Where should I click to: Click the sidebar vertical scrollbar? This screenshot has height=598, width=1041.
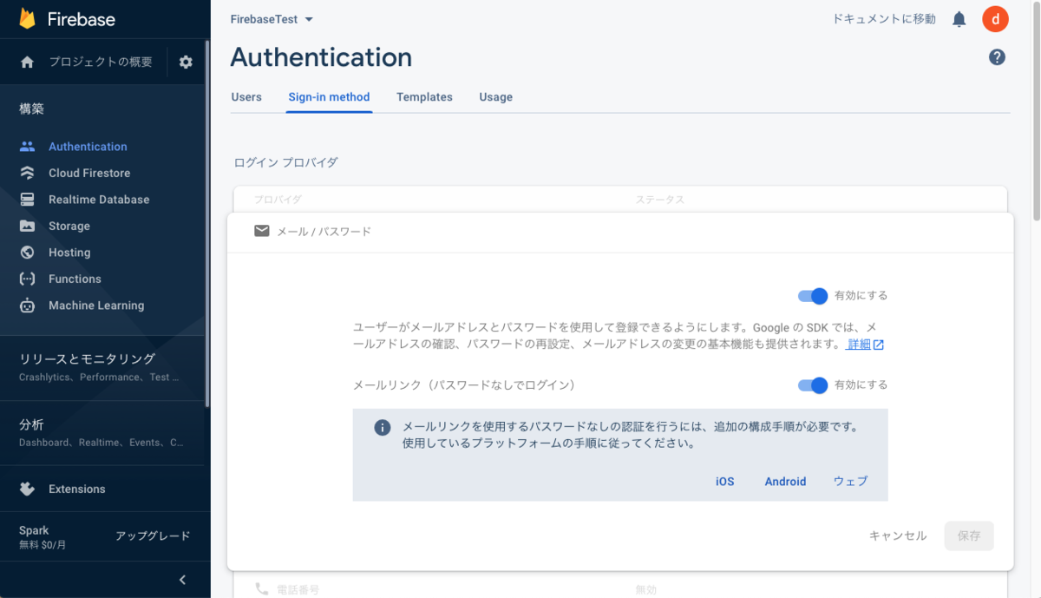[206, 224]
